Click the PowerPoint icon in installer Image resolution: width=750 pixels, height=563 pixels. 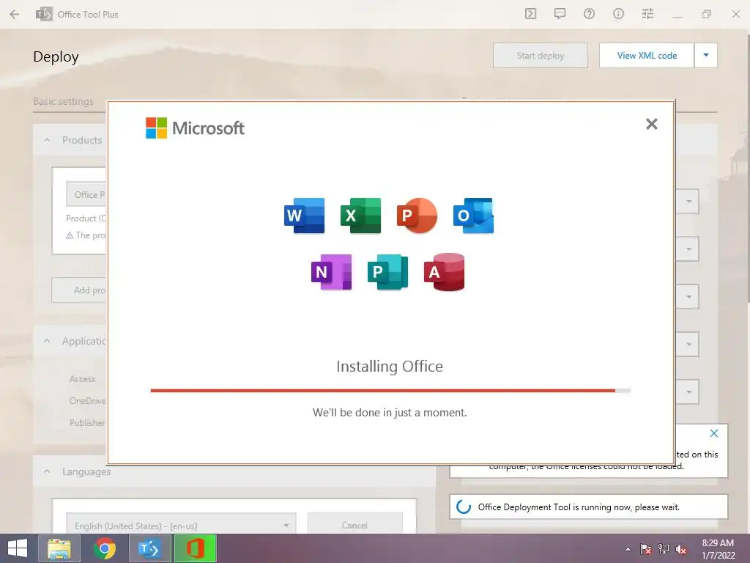click(417, 216)
